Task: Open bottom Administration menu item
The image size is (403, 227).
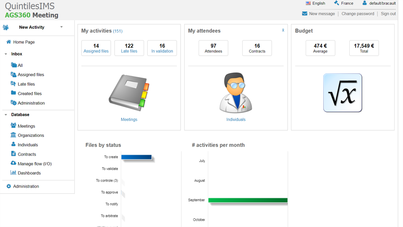Action: coord(26,186)
